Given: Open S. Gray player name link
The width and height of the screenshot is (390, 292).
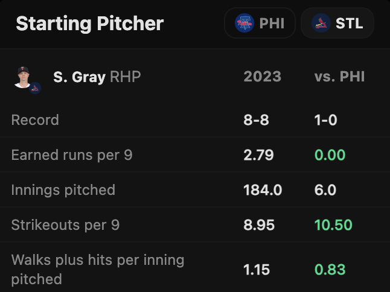Looking at the screenshot, I should click(79, 77).
